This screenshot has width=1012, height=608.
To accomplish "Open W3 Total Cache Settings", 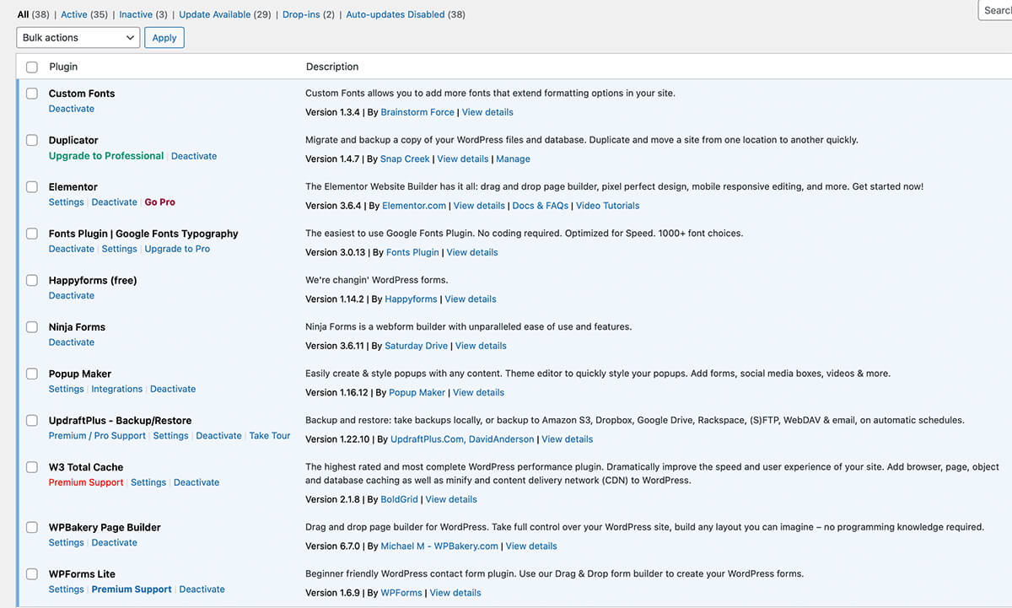I will 148,482.
